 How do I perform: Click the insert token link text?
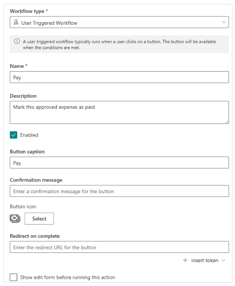pos(205,260)
